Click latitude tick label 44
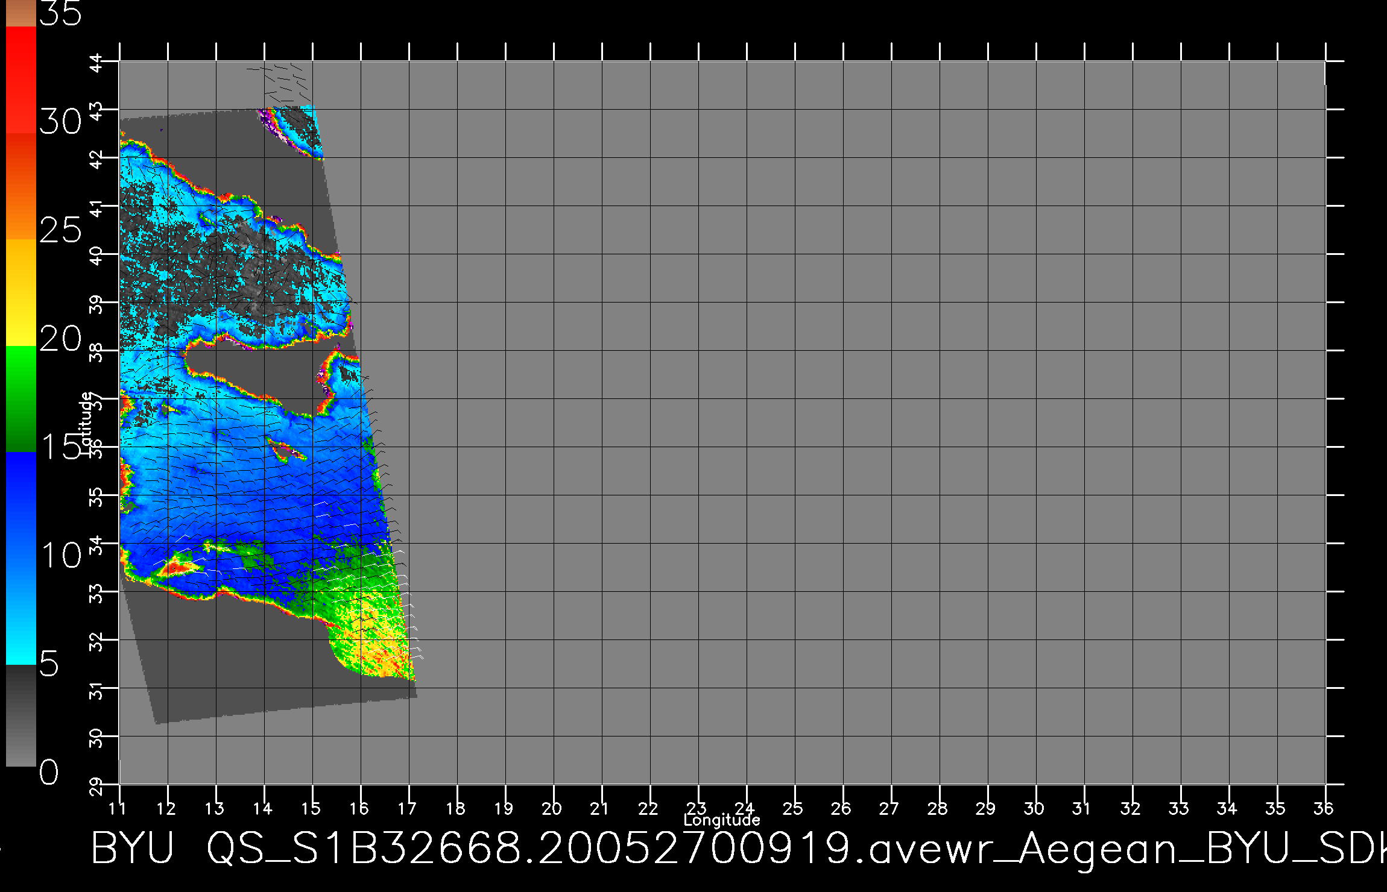The height and width of the screenshot is (892, 1387). [96, 63]
